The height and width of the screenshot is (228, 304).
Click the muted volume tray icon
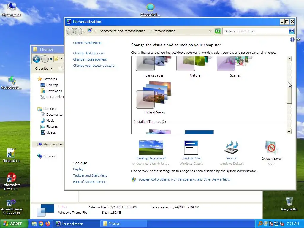pyautogui.click(x=282, y=224)
